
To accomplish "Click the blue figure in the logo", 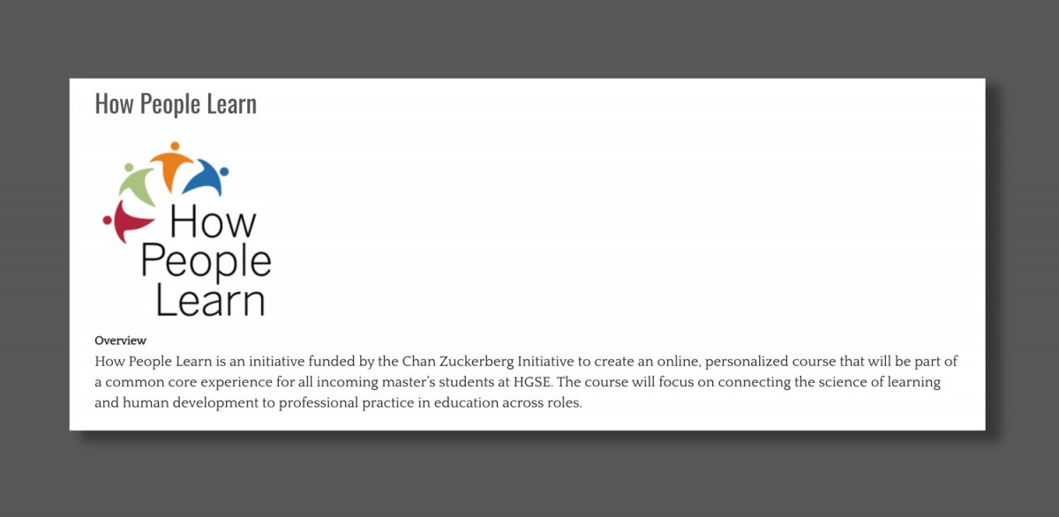I will 206,178.
